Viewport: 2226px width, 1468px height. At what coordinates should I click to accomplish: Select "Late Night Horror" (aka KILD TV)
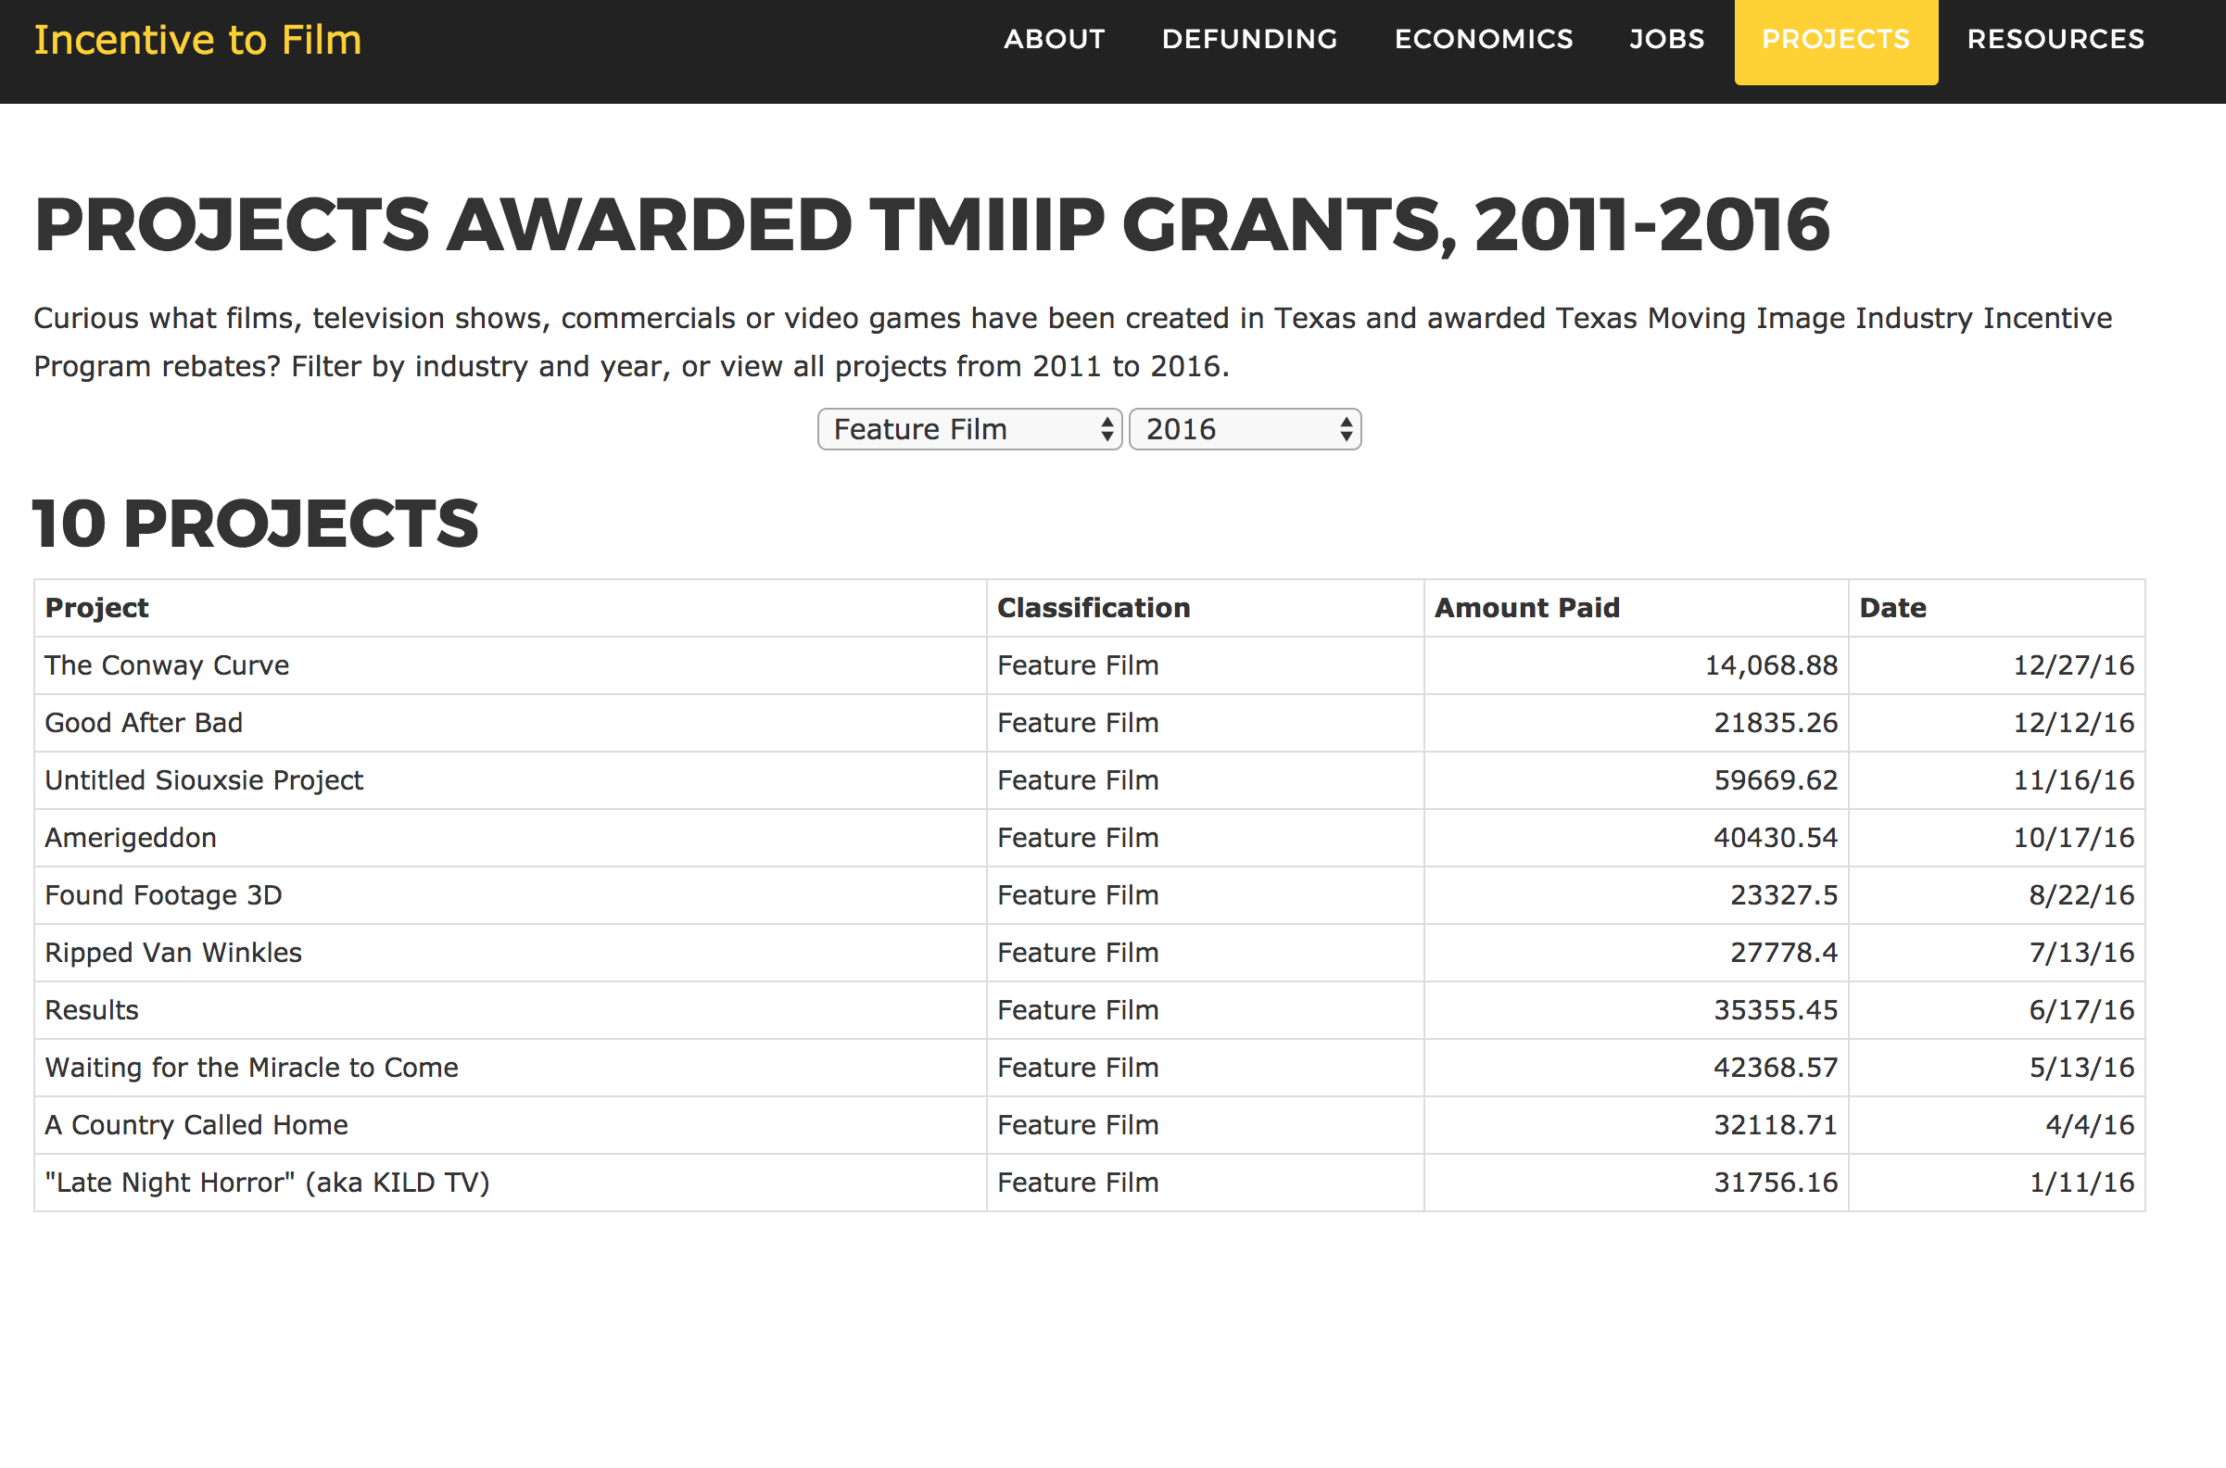tap(267, 1183)
